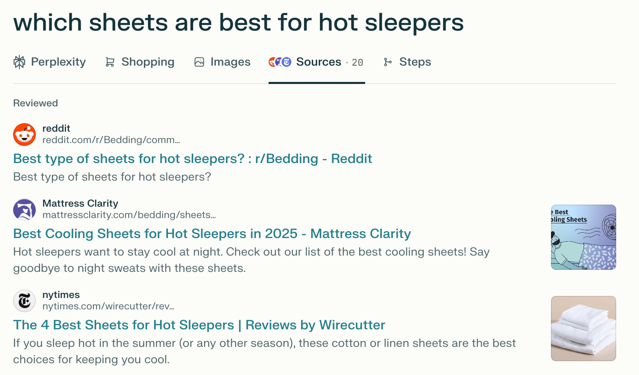Click the New York Times 'T' favicon

[24, 301]
